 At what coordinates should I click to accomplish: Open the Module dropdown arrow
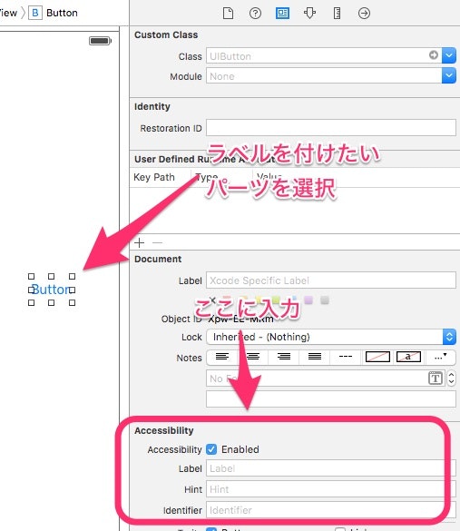[x=449, y=75]
